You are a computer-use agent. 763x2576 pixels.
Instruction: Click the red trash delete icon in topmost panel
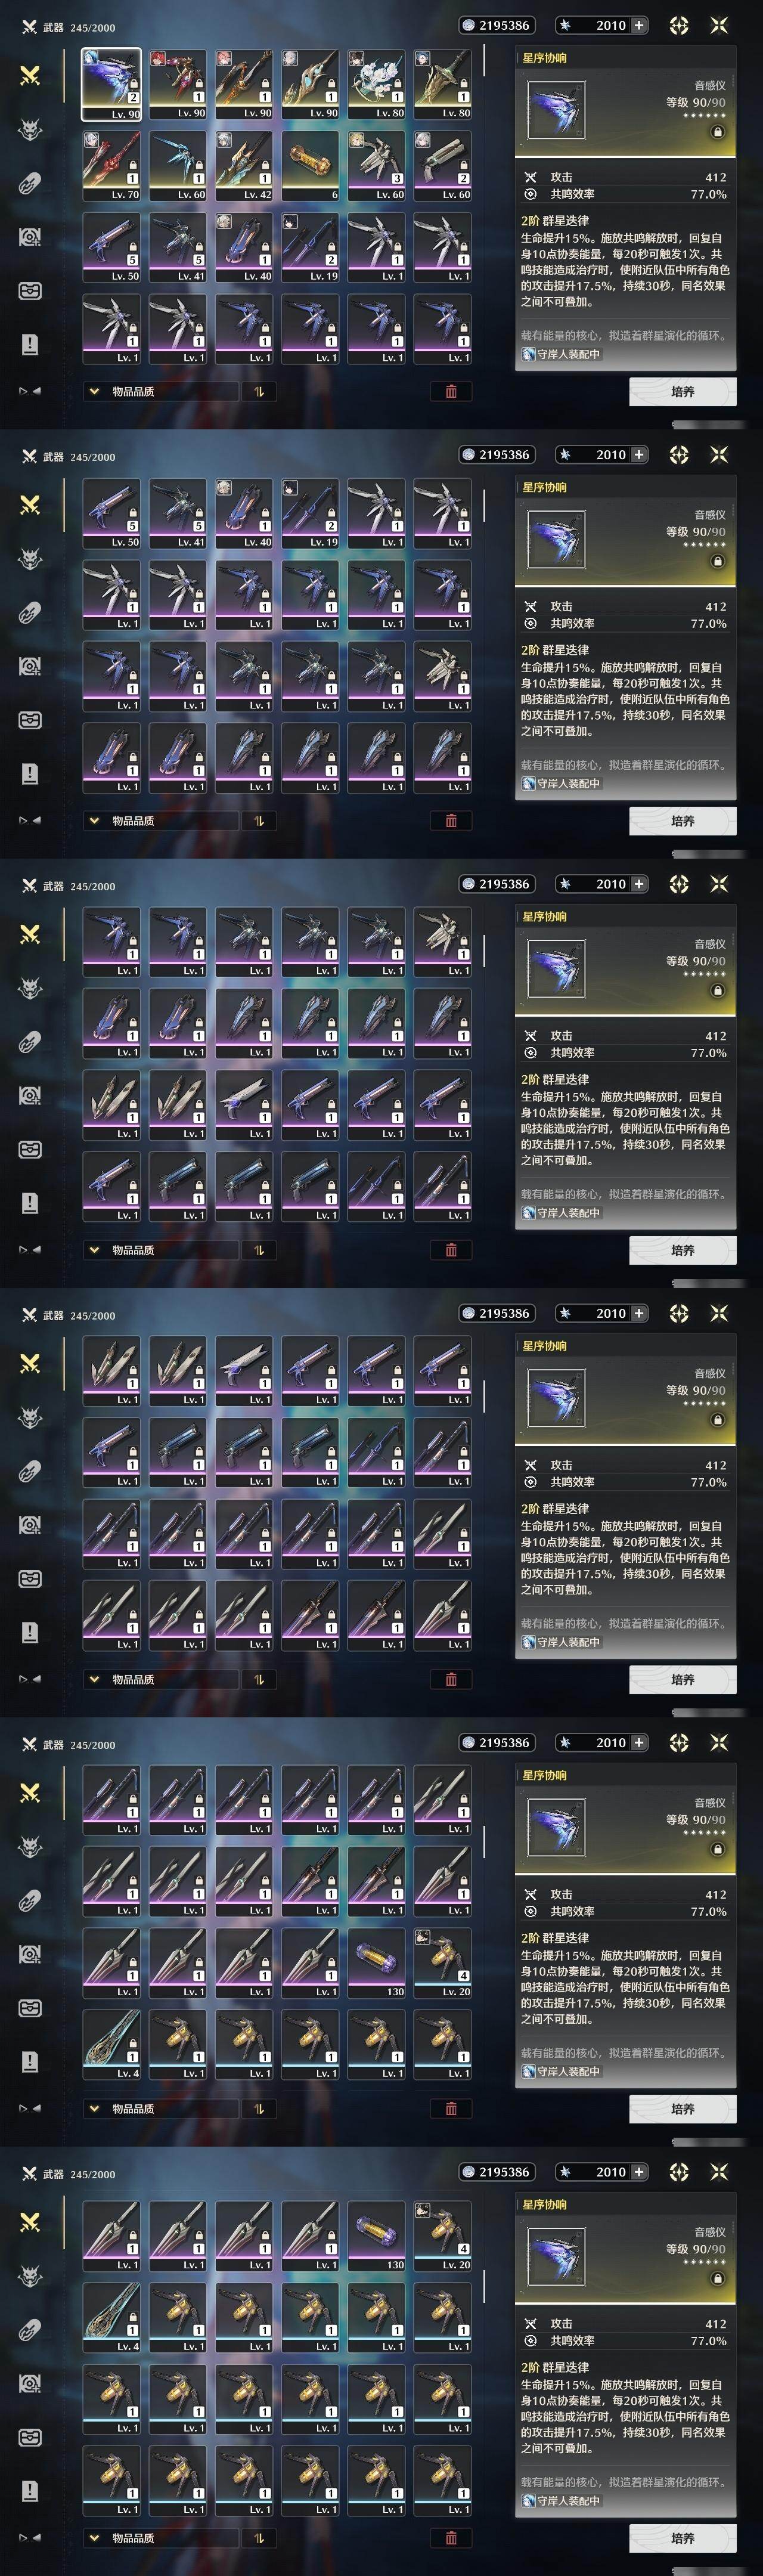click(x=451, y=392)
